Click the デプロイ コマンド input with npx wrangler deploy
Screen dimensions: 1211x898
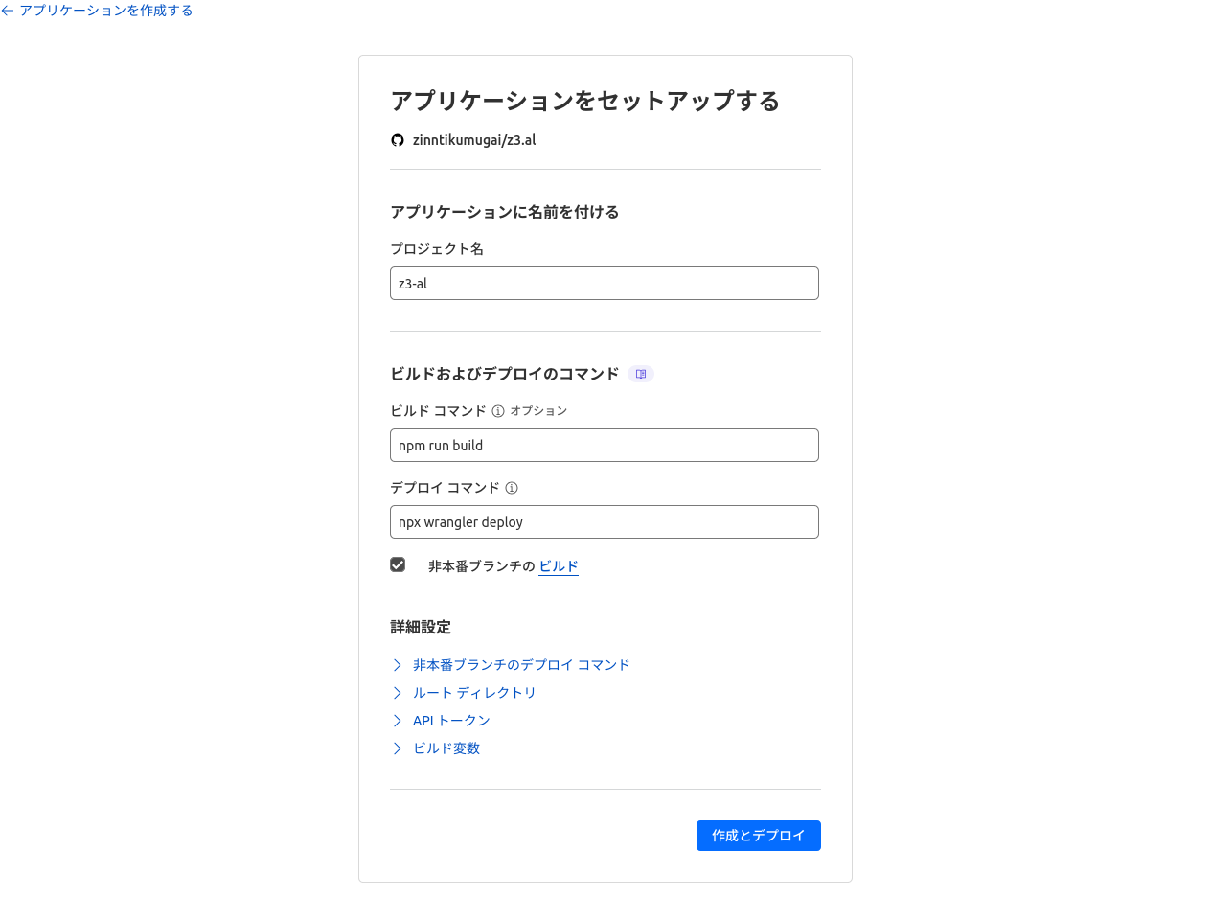pyautogui.click(x=604, y=522)
